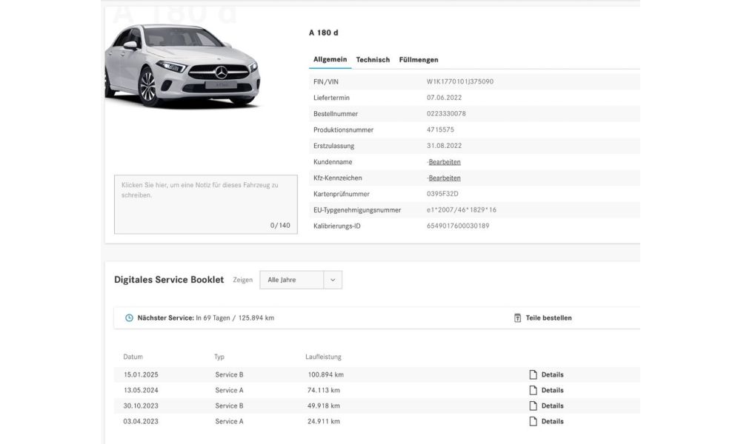741x444 pixels.
Task: Click the 0/140 character counter
Action: pos(280,226)
